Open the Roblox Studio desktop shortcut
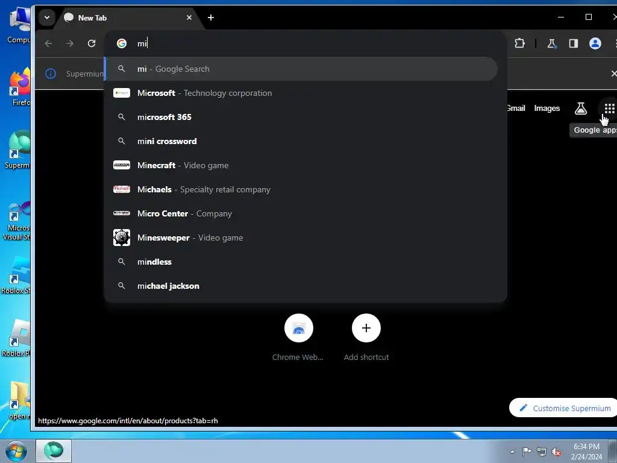The height and width of the screenshot is (463, 617). [16, 276]
